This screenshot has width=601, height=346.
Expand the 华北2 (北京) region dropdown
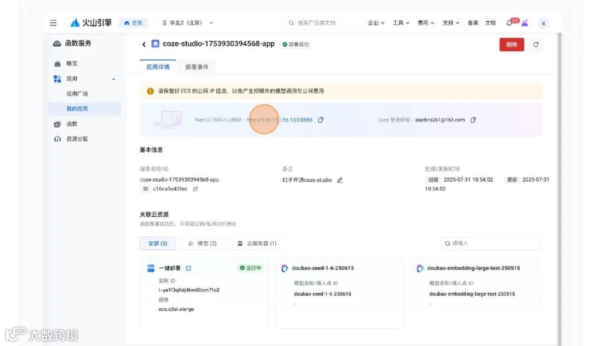click(x=188, y=23)
